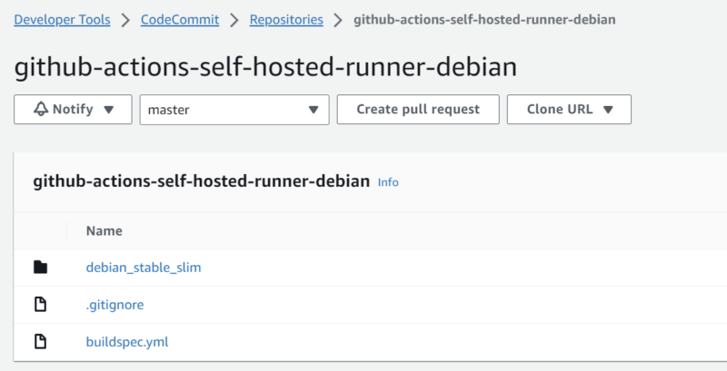Click the chevron after Repositories breadcrumb
Screen dimensions: 727x371
[x=338, y=20]
